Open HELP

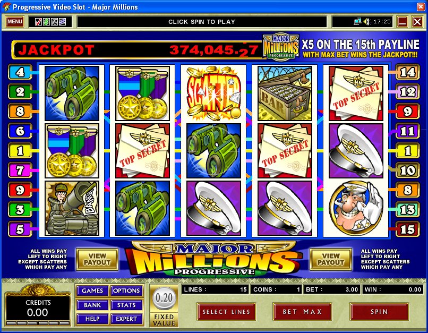[x=92, y=319]
